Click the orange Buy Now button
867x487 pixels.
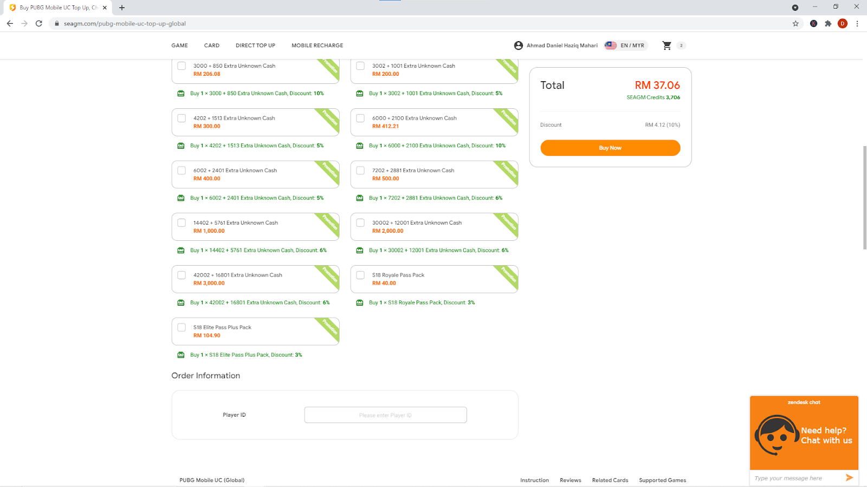[610, 148]
